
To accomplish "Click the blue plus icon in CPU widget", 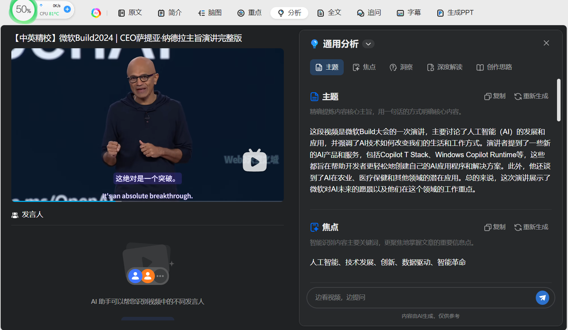I will [x=67, y=9].
